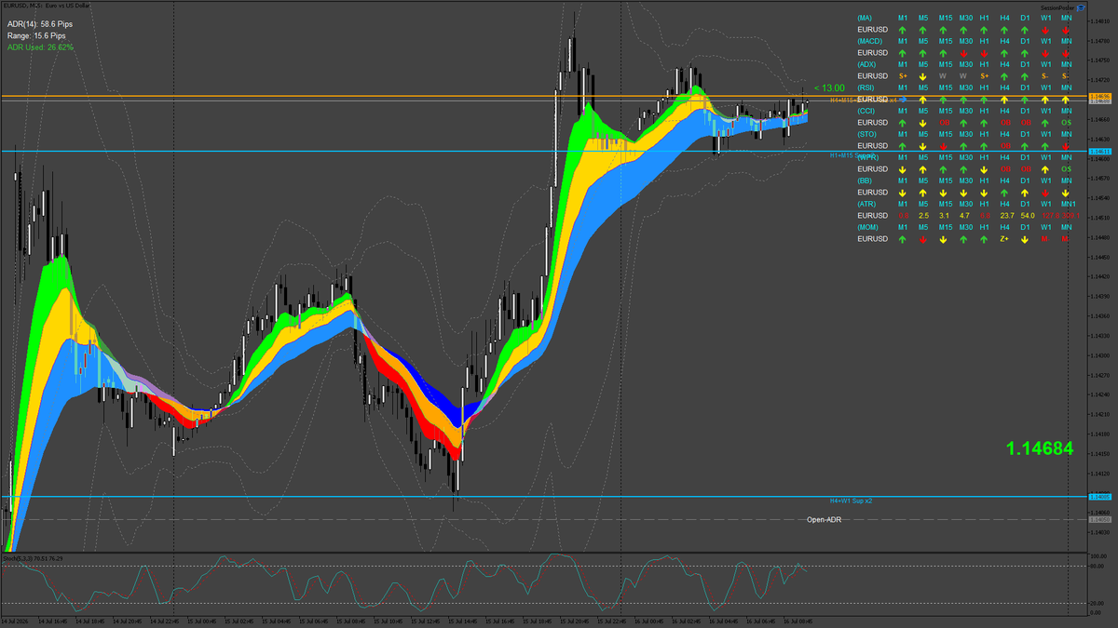The width and height of the screenshot is (1118, 628).
Task: Click the RSI row's M1 blue right arrow
Action: click(903, 100)
